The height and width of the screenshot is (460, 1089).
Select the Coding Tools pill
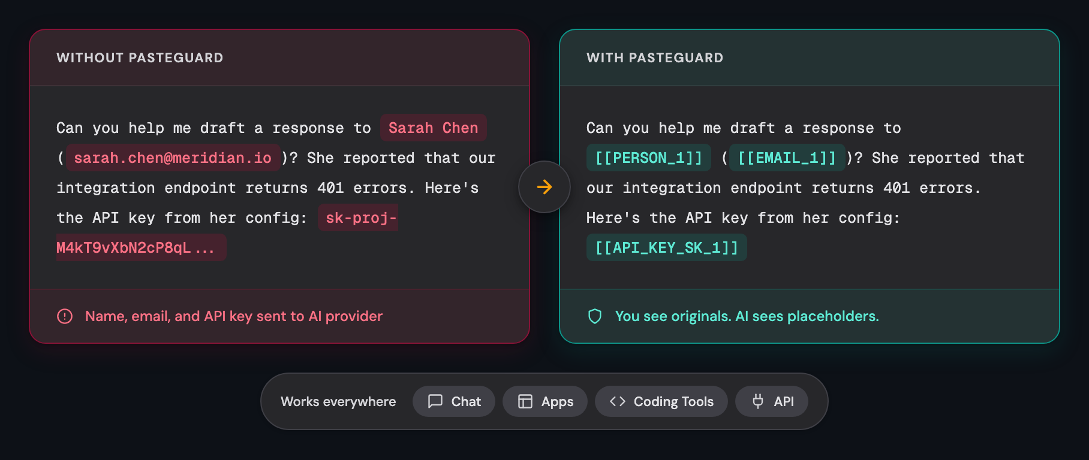coord(661,401)
